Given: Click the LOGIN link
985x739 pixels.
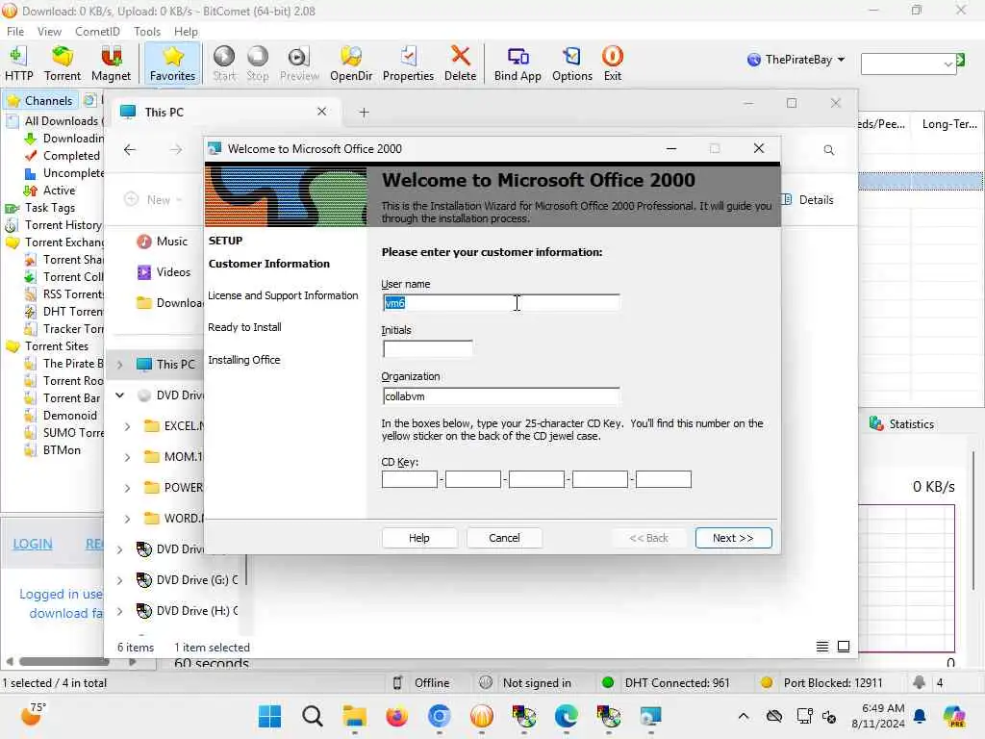Looking at the screenshot, I should (x=33, y=545).
